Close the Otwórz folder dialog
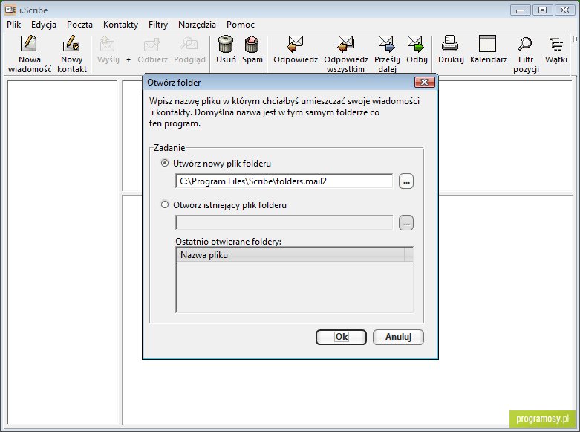 pos(424,83)
